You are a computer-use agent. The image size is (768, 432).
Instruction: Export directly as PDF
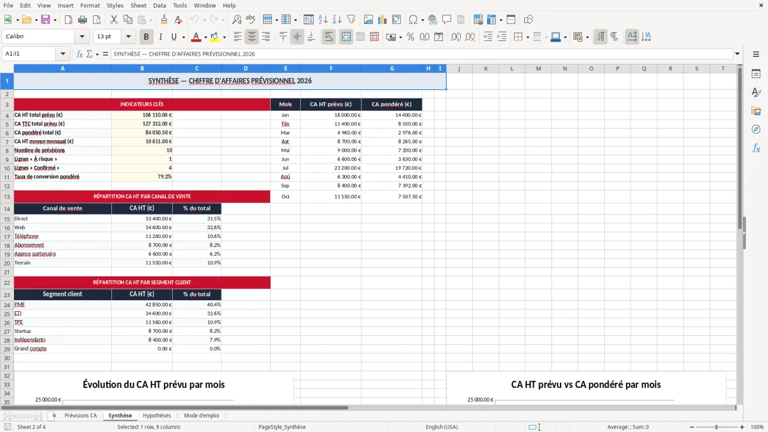tap(68, 20)
